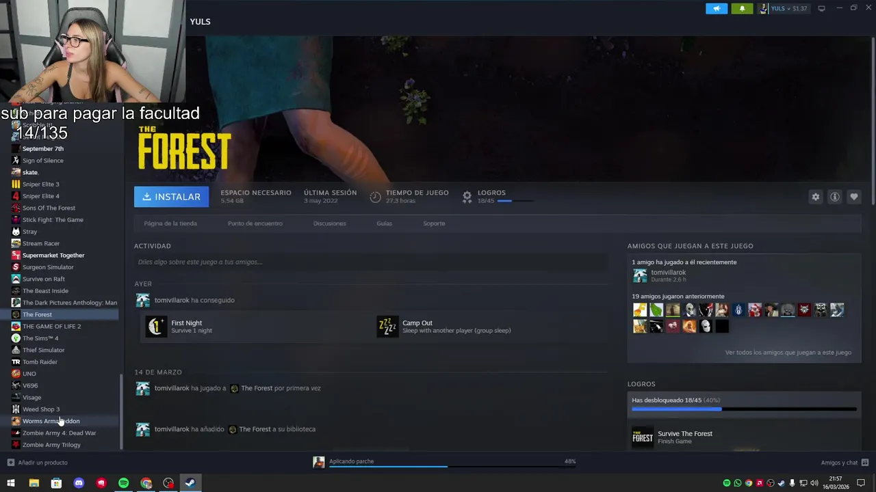Image resolution: width=876 pixels, height=492 pixels.
Task: Click the INSTALAR button
Action: [171, 197]
